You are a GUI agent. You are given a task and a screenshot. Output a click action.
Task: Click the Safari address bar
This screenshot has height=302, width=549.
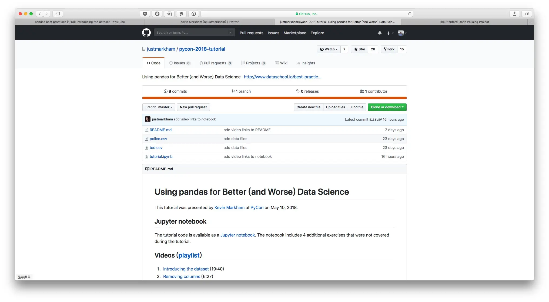tap(306, 14)
